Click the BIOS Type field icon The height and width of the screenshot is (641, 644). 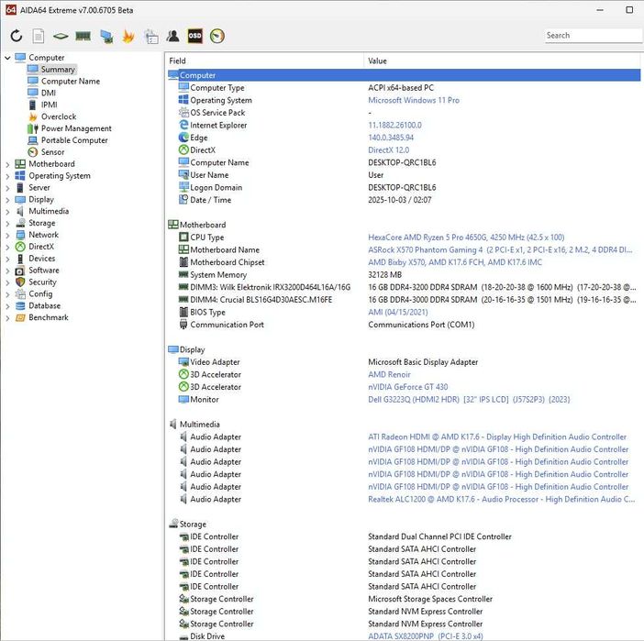[x=183, y=312]
